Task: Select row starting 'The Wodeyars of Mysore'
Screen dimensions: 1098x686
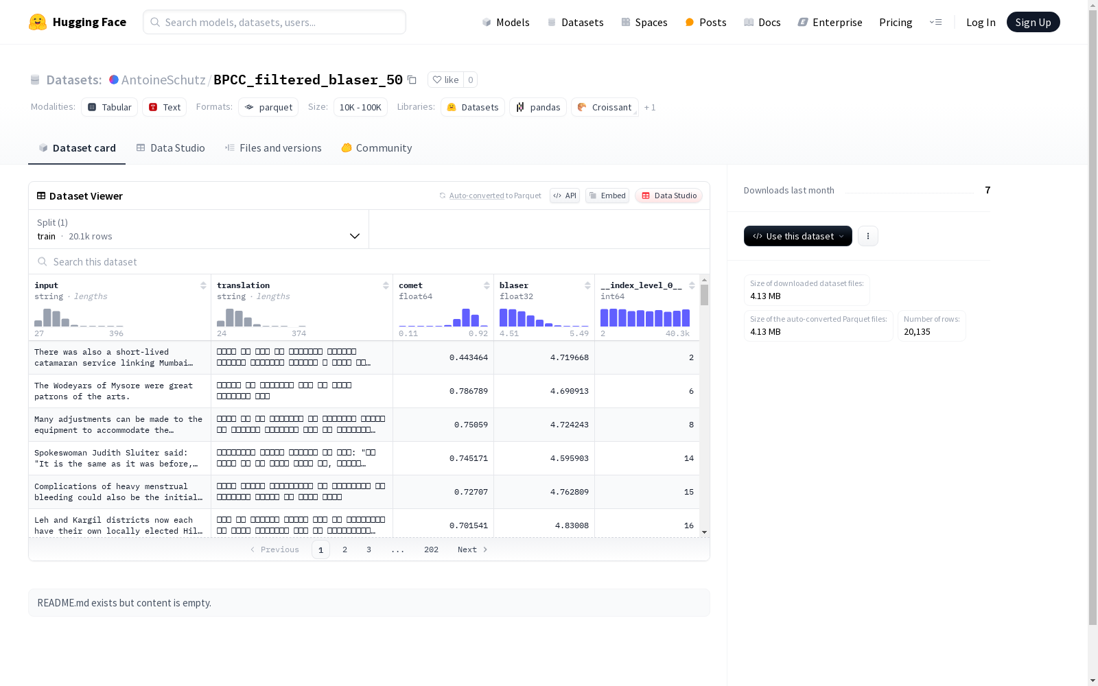Action: coord(364,391)
